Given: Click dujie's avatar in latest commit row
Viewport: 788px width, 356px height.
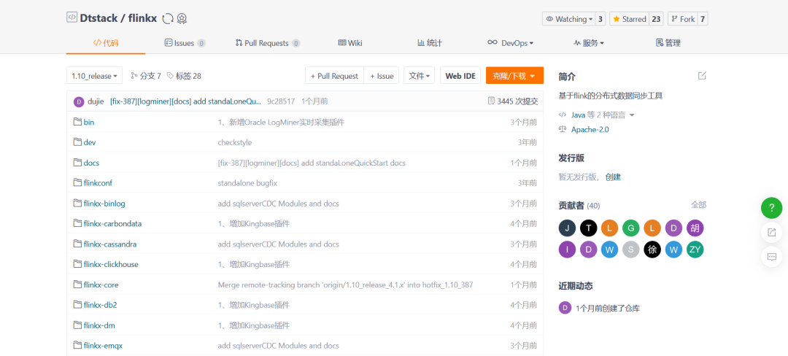Looking at the screenshot, I should (x=78, y=102).
